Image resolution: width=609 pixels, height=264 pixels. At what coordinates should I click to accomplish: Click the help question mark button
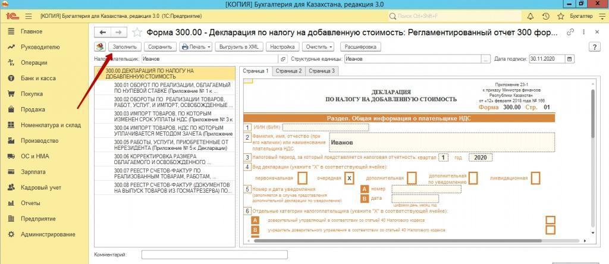tap(593, 46)
